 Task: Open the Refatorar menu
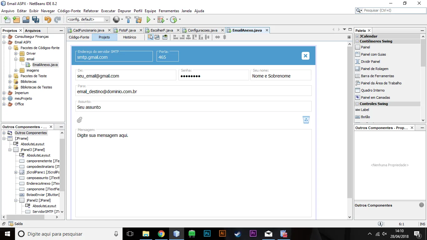click(91, 11)
